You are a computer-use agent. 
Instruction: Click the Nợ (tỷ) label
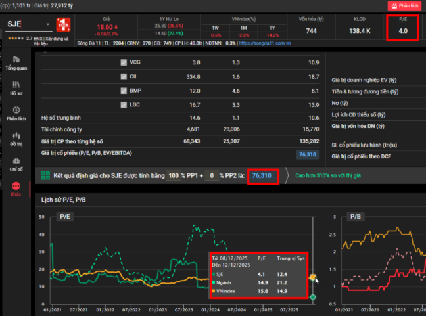click(x=340, y=103)
